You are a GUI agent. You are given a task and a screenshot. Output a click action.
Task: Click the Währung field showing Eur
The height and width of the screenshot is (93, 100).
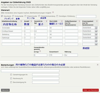coord(71,55)
